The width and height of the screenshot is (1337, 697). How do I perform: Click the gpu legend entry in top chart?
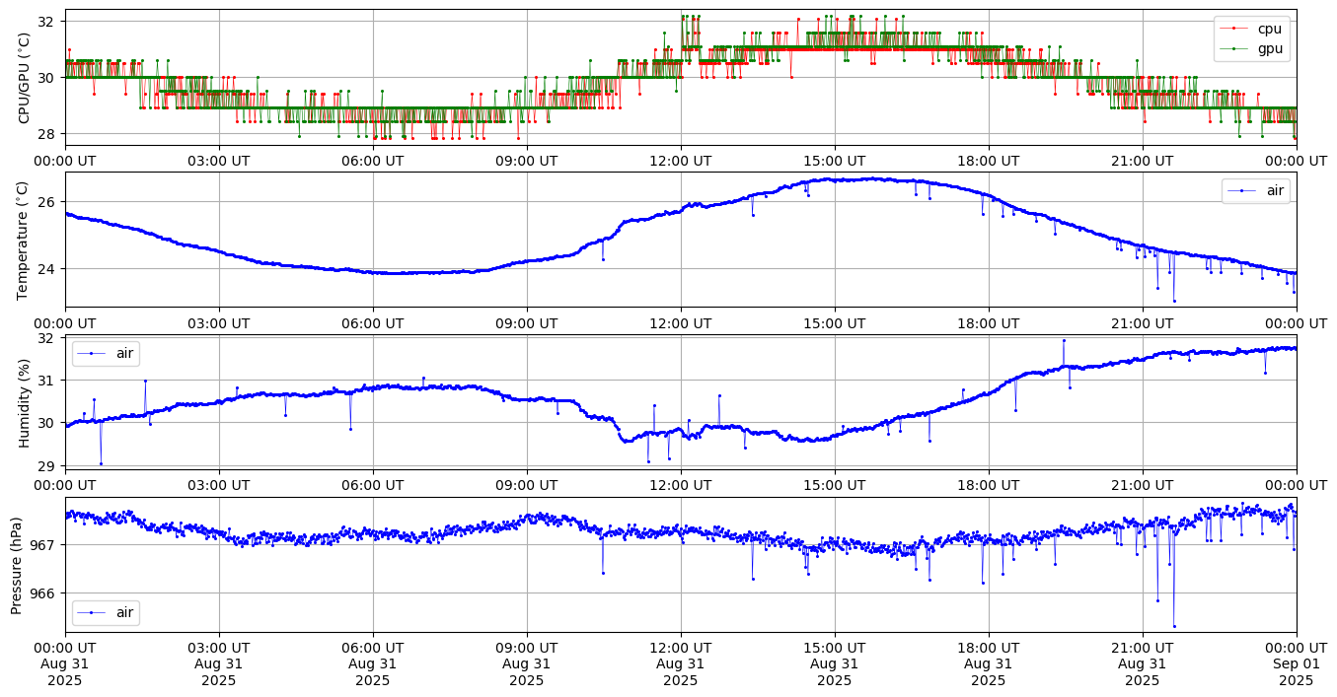[x=1251, y=48]
